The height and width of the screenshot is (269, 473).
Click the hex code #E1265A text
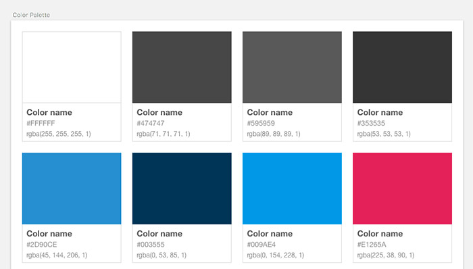tap(372, 245)
